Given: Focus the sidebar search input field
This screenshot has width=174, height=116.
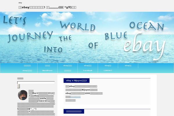Looking at the screenshot, I should [x=36, y=82].
